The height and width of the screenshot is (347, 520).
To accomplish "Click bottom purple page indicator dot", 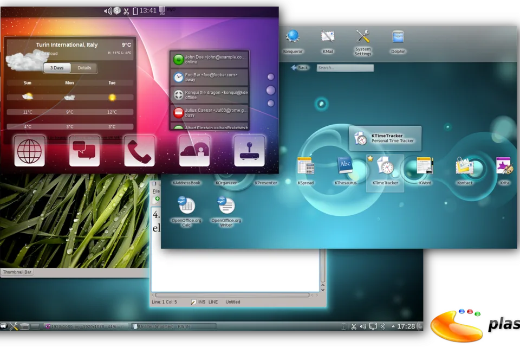I will pyautogui.click(x=271, y=103).
